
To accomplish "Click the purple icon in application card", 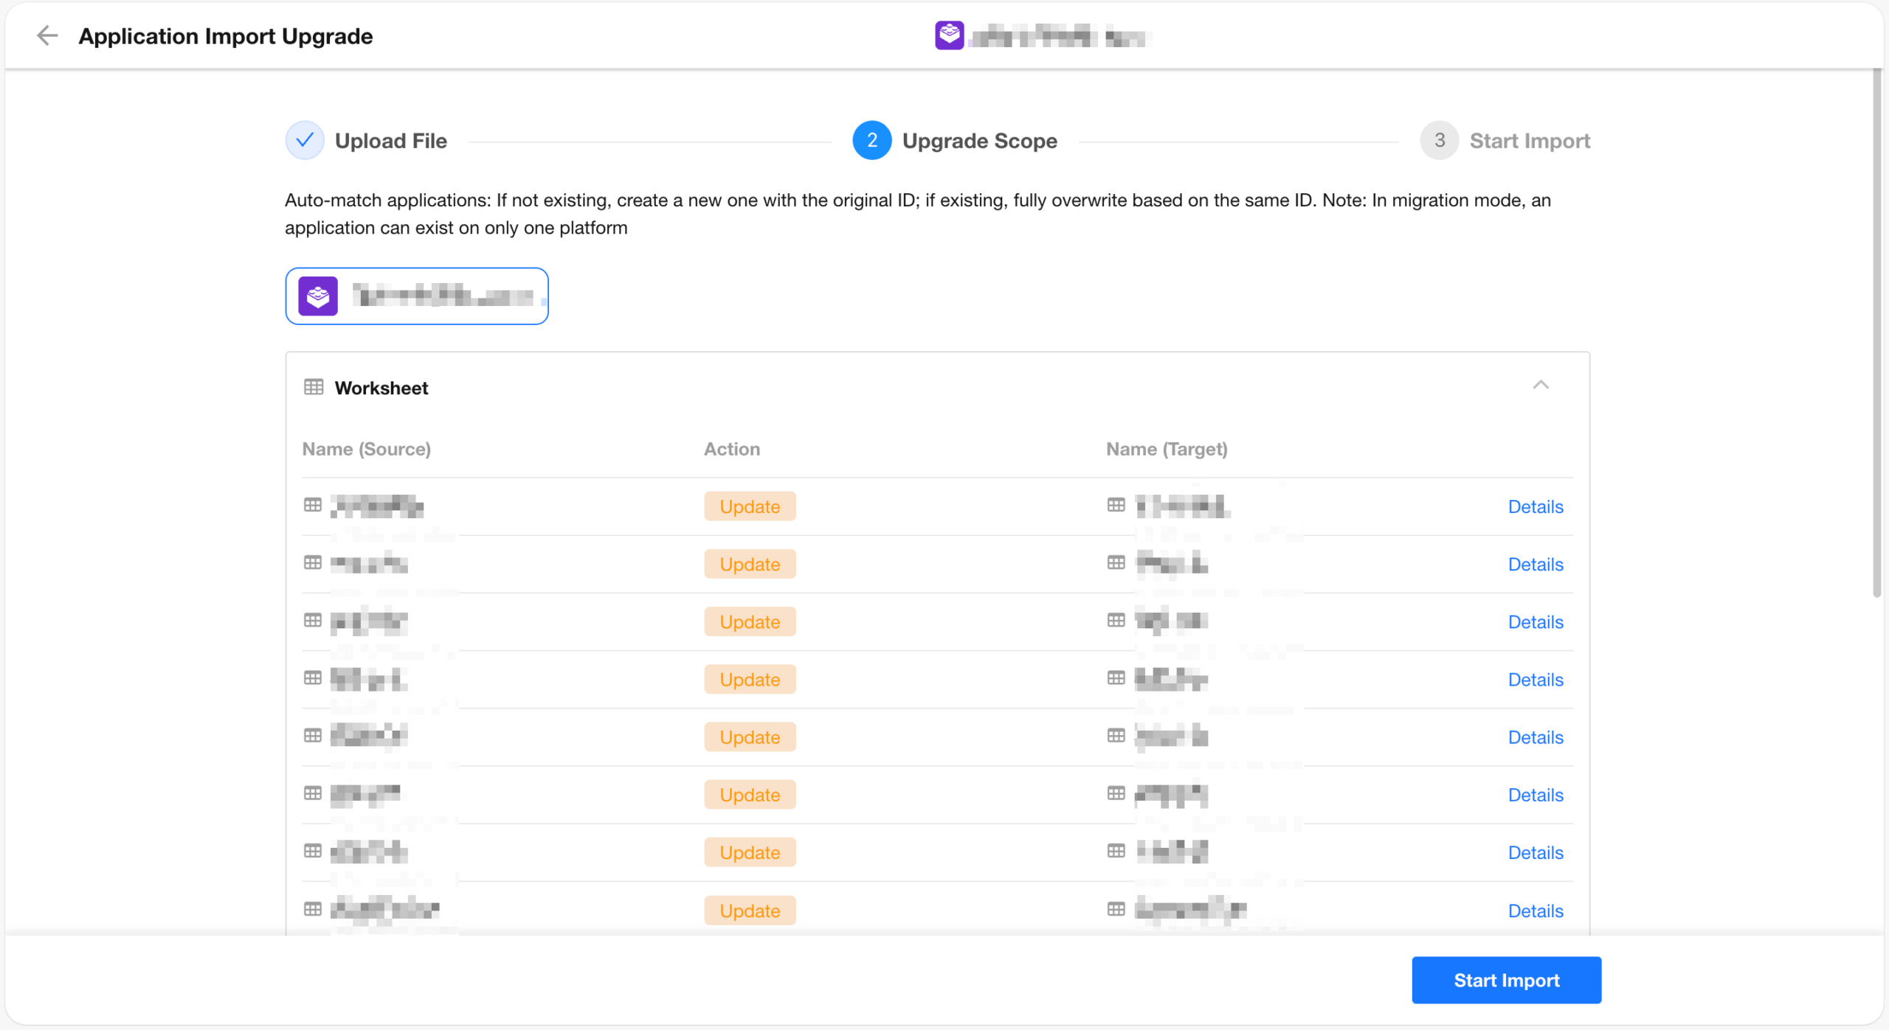I will coord(318,296).
